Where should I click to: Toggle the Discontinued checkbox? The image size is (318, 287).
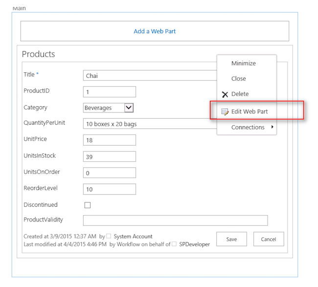pos(88,205)
